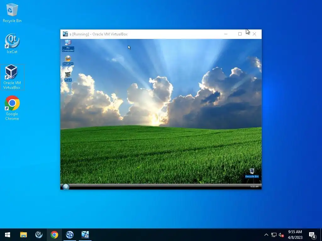Click the muted volume tray icon
This screenshot has height=241, width=322.
[281, 235]
